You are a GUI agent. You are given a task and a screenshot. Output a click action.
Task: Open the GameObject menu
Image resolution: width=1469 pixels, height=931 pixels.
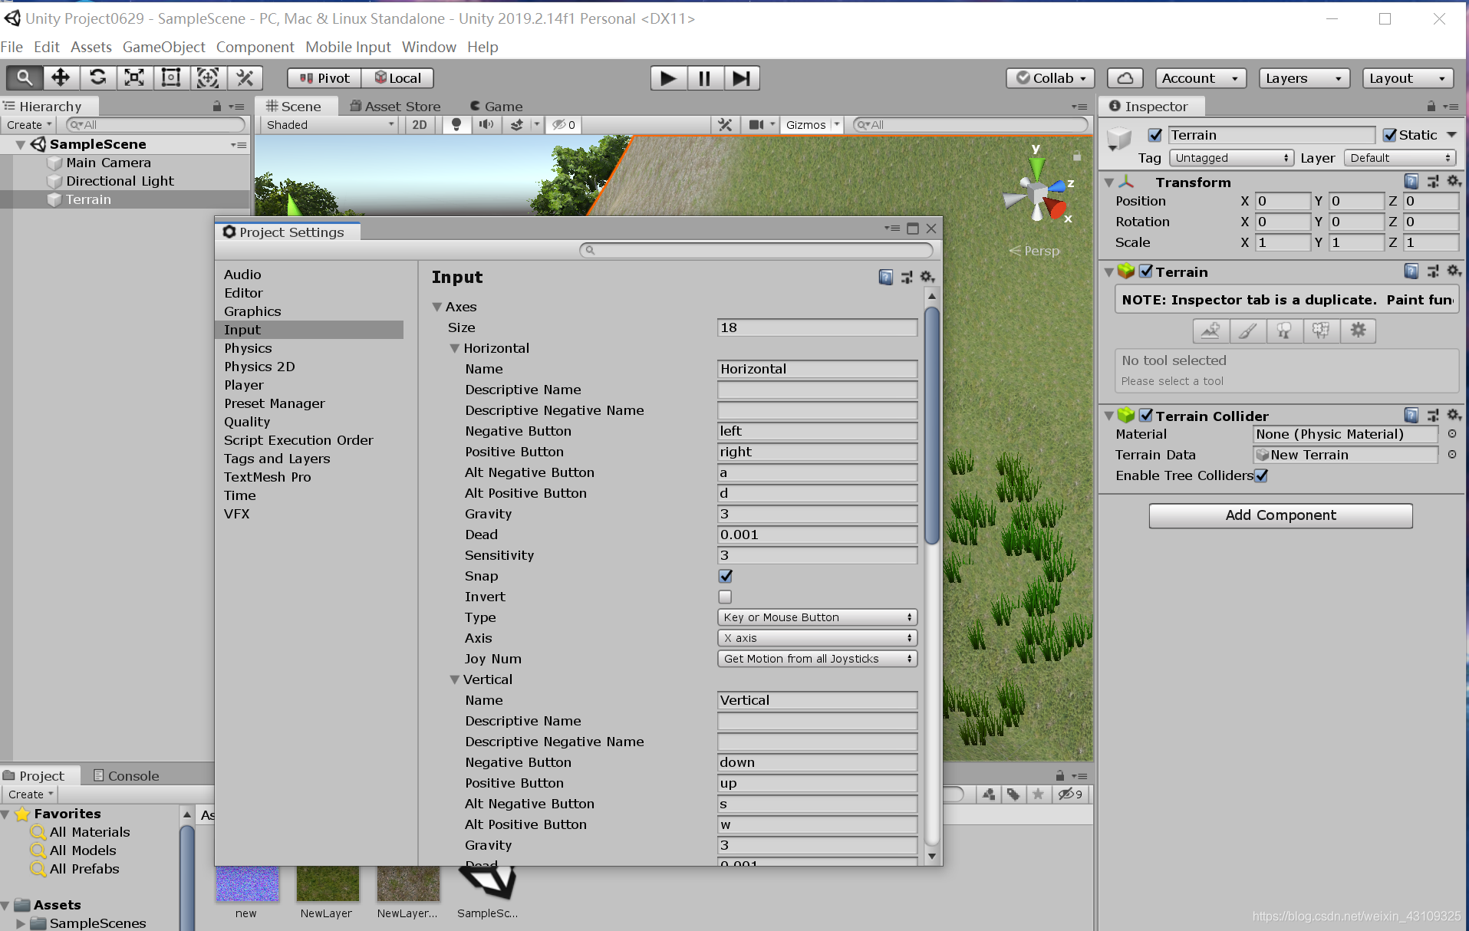[163, 47]
